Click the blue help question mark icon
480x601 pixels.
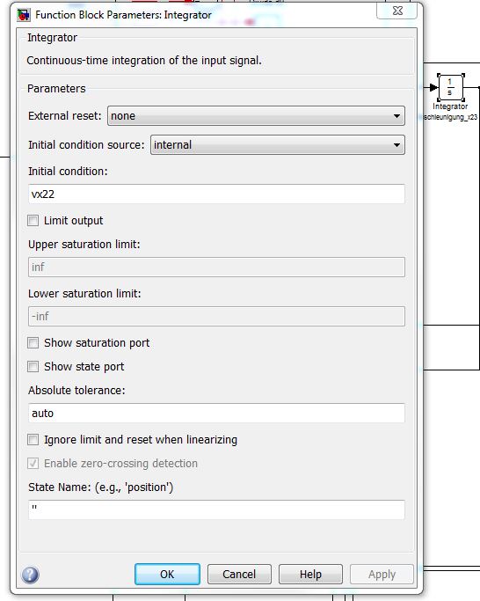30,575
